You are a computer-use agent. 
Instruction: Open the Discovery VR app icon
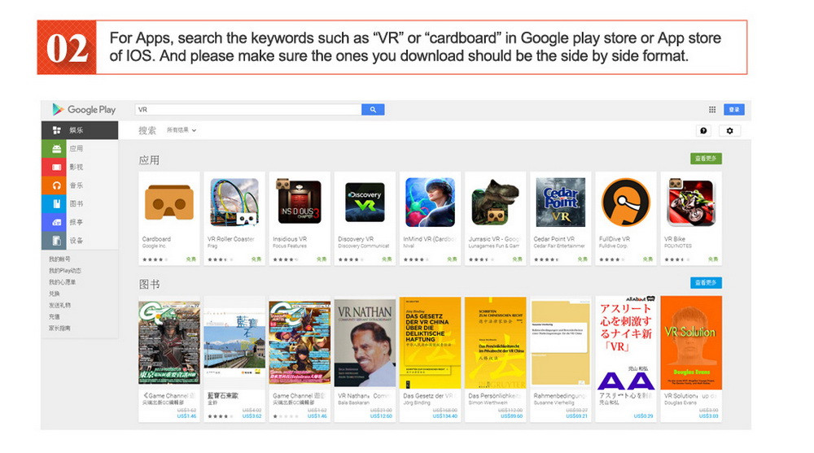point(364,203)
